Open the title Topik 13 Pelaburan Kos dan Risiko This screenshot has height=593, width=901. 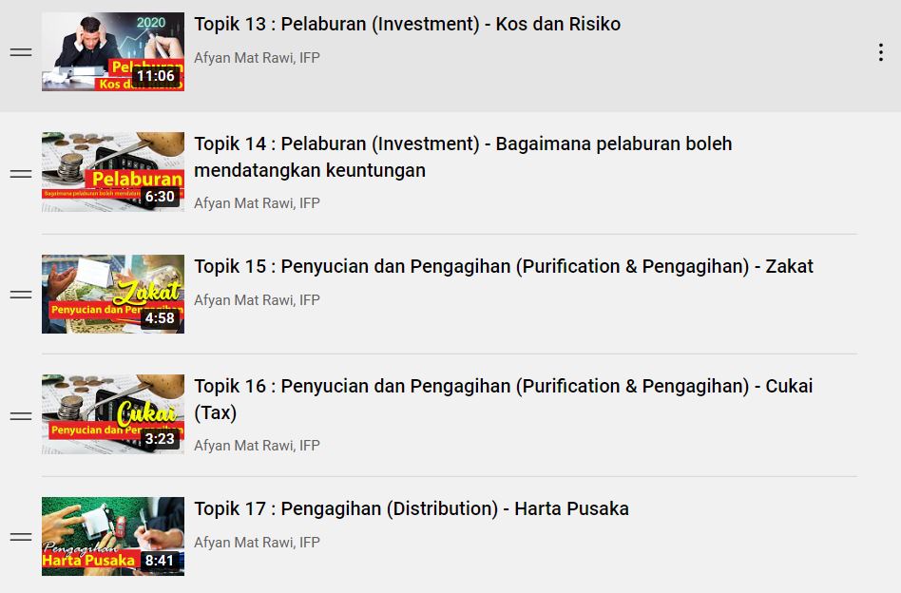(408, 24)
